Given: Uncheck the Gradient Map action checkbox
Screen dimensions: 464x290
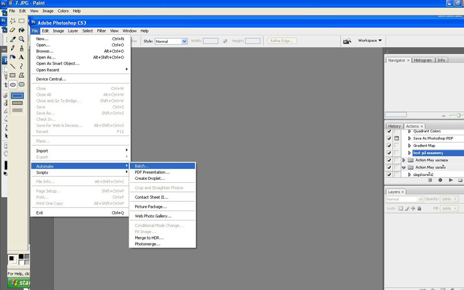Looking at the screenshot, I should pos(389,146).
